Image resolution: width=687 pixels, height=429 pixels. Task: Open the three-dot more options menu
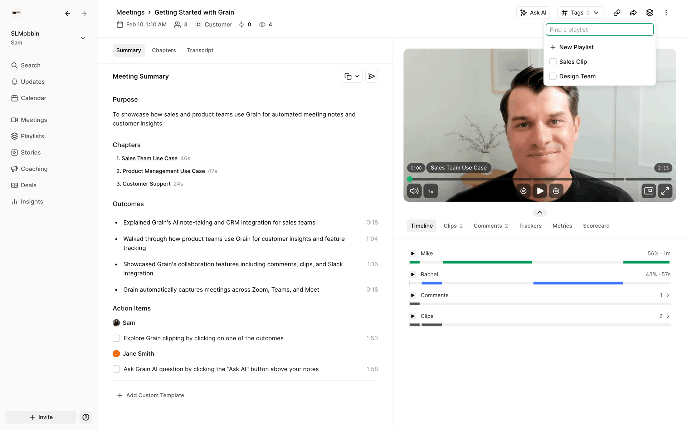pos(666,13)
